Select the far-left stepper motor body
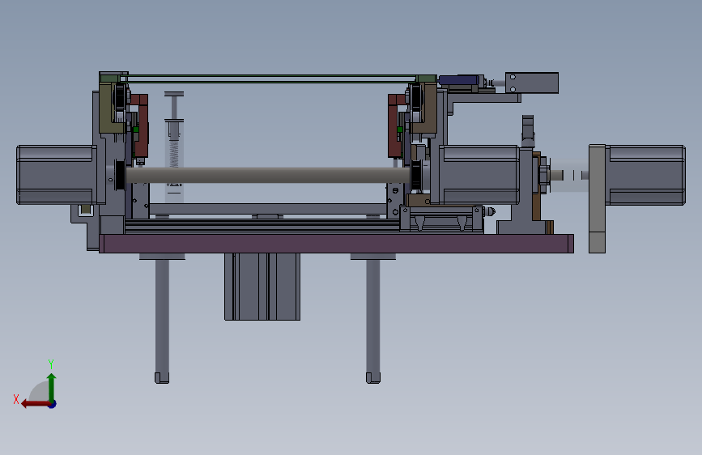This screenshot has height=455, width=702. coord(56,175)
